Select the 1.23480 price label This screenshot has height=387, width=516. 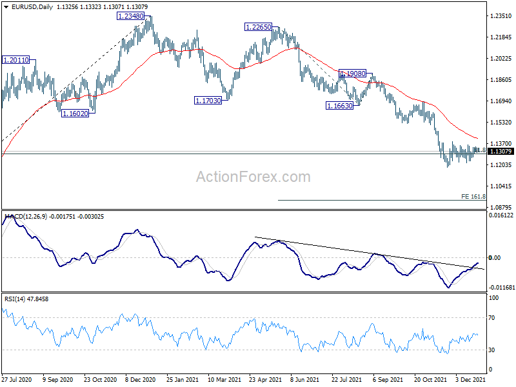(x=131, y=16)
